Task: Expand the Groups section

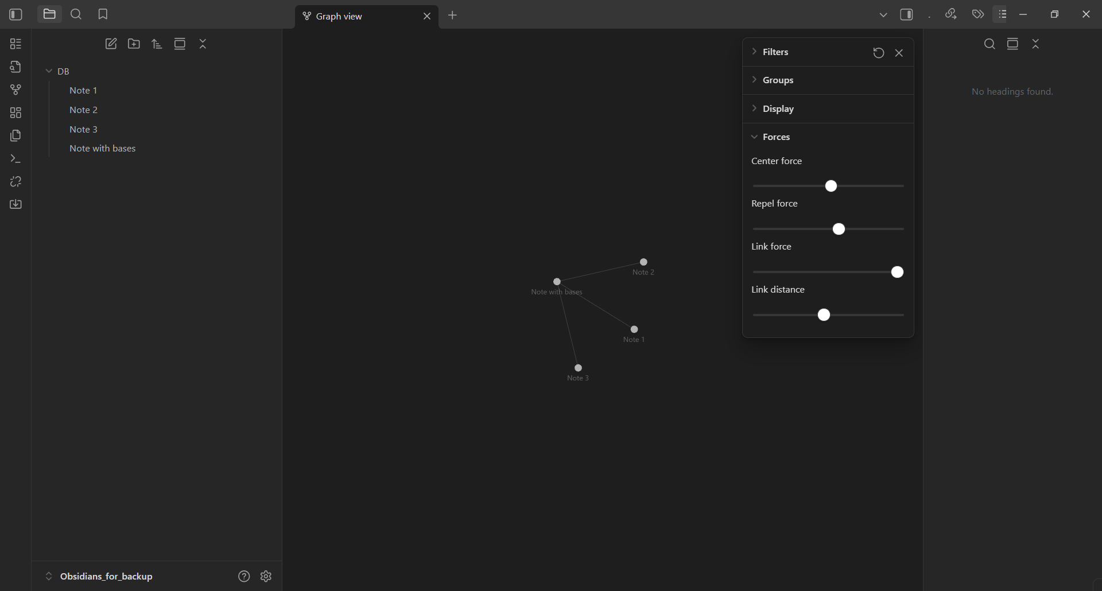Action: pyautogui.click(x=778, y=80)
